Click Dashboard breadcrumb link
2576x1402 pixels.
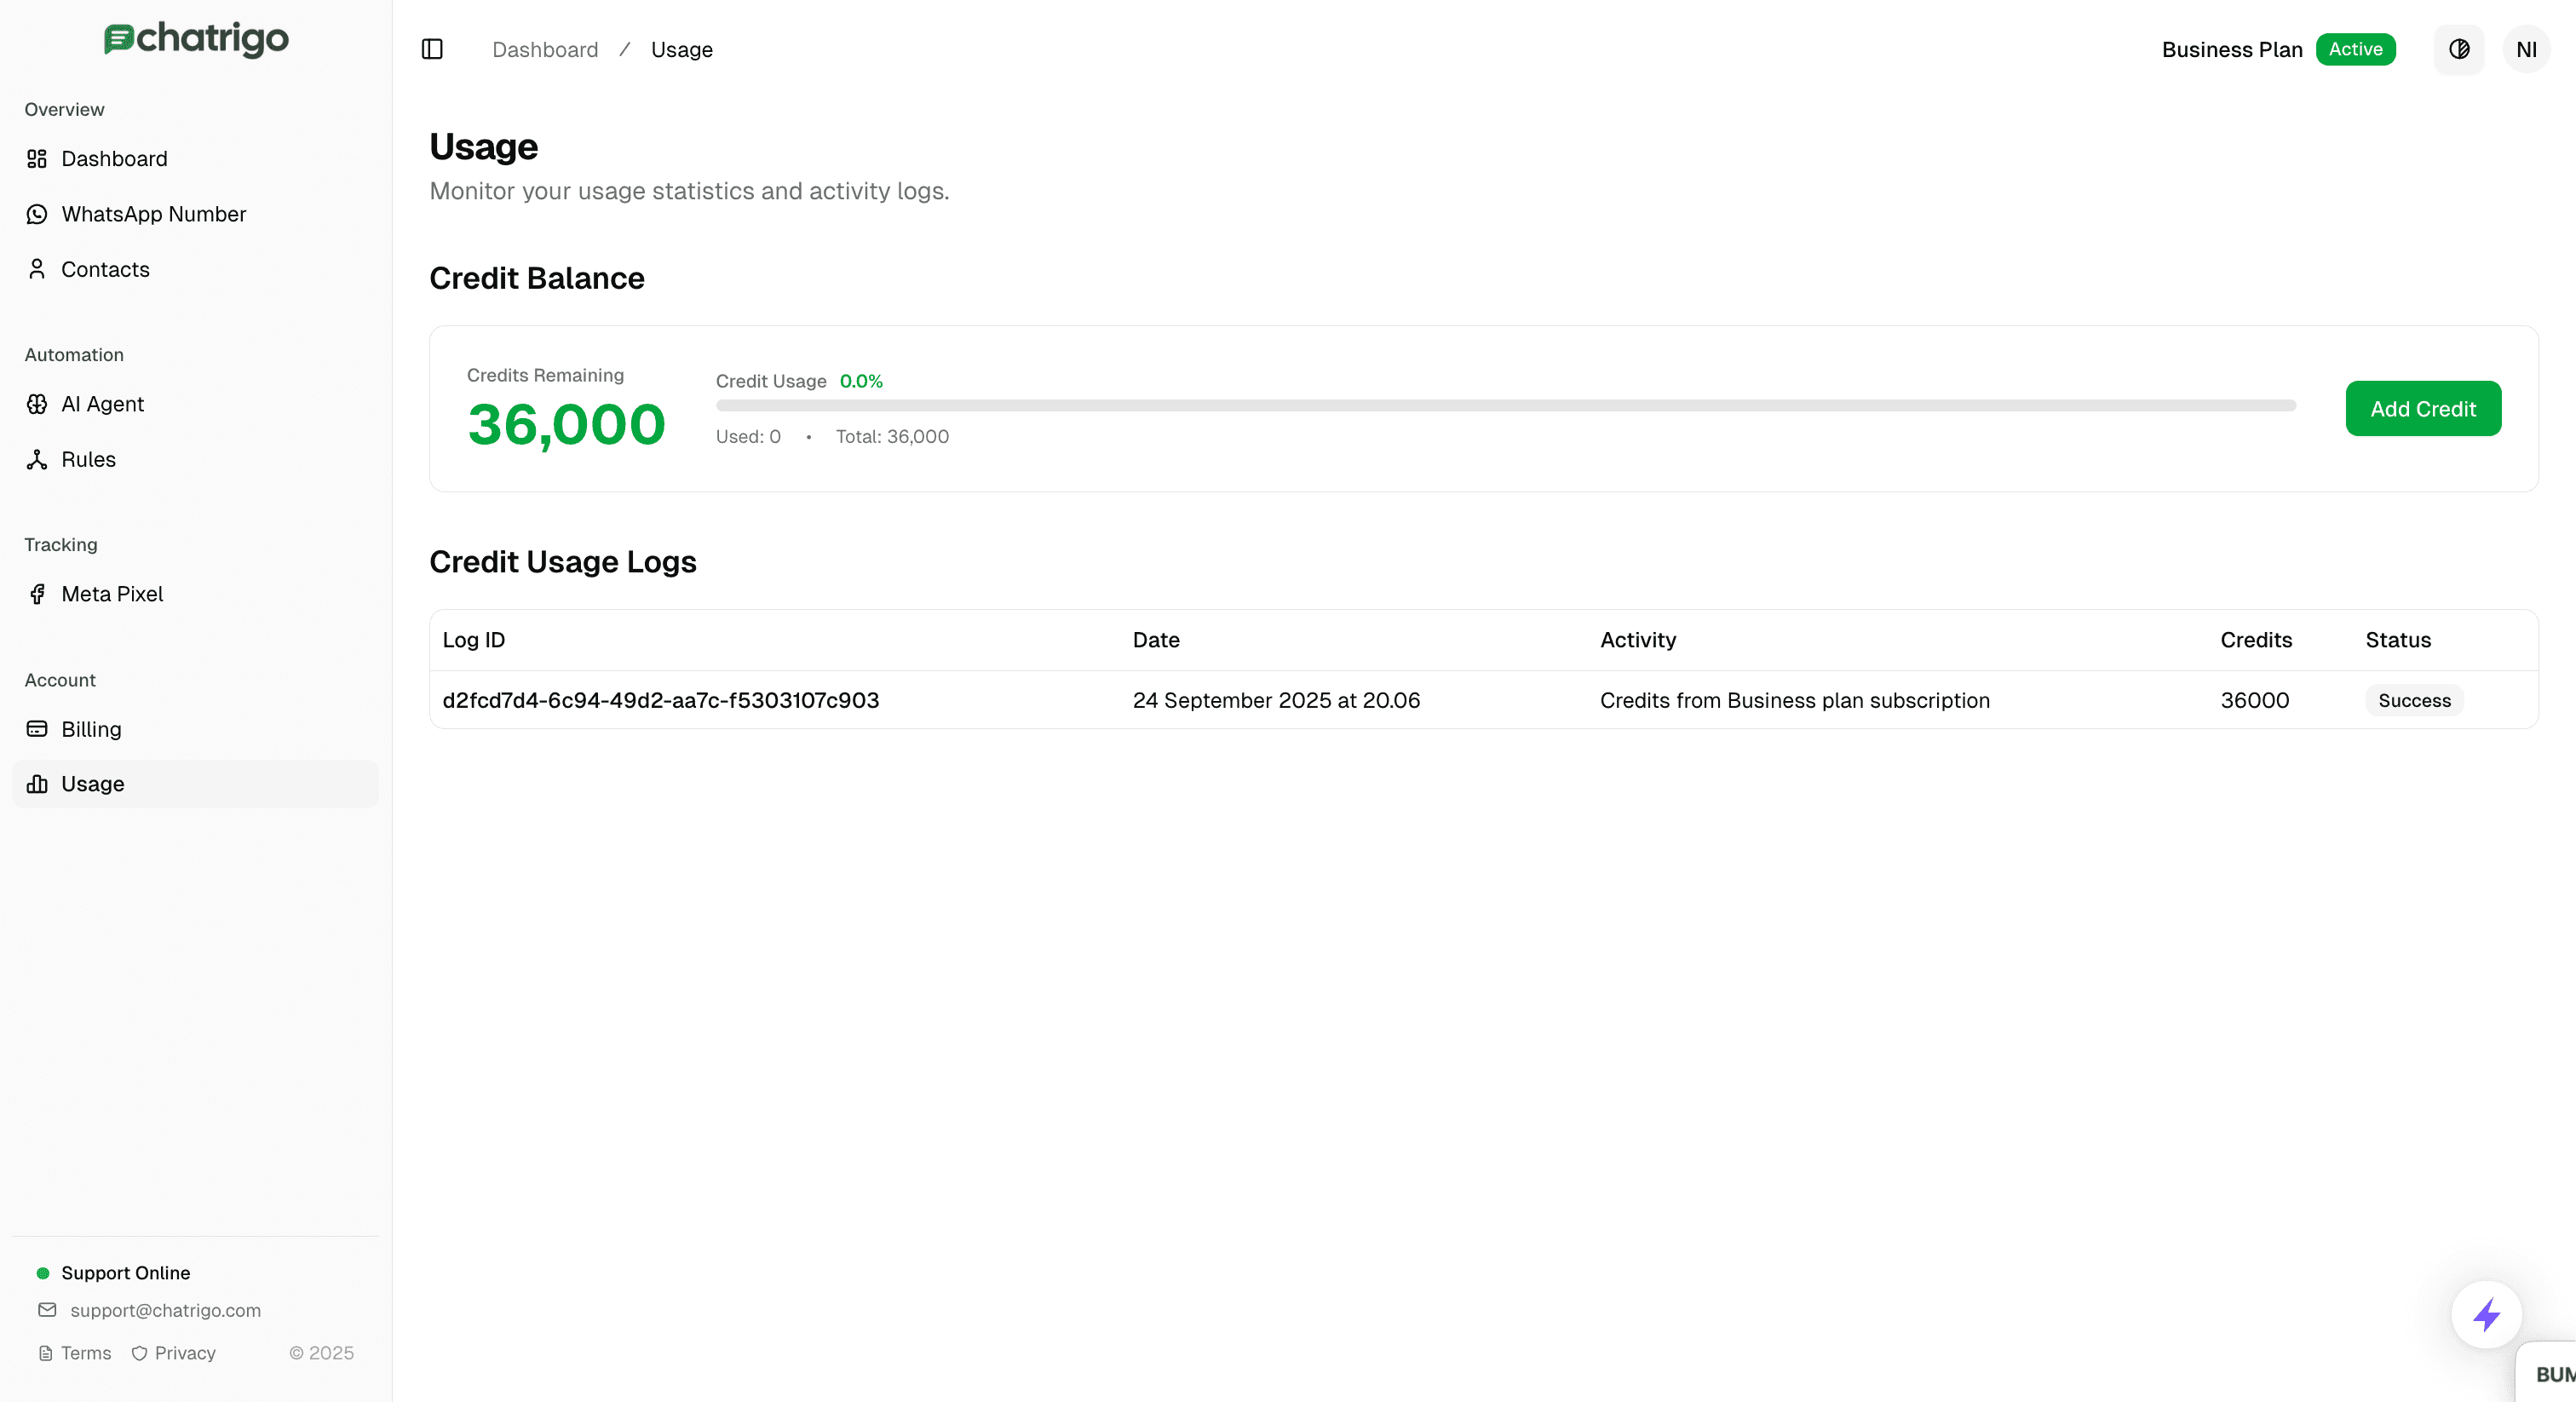pyautogui.click(x=545, y=49)
